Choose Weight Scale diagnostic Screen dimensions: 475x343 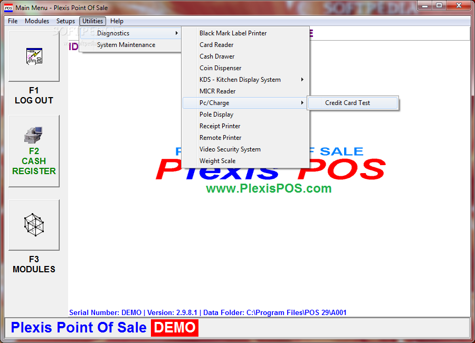[x=245, y=161]
